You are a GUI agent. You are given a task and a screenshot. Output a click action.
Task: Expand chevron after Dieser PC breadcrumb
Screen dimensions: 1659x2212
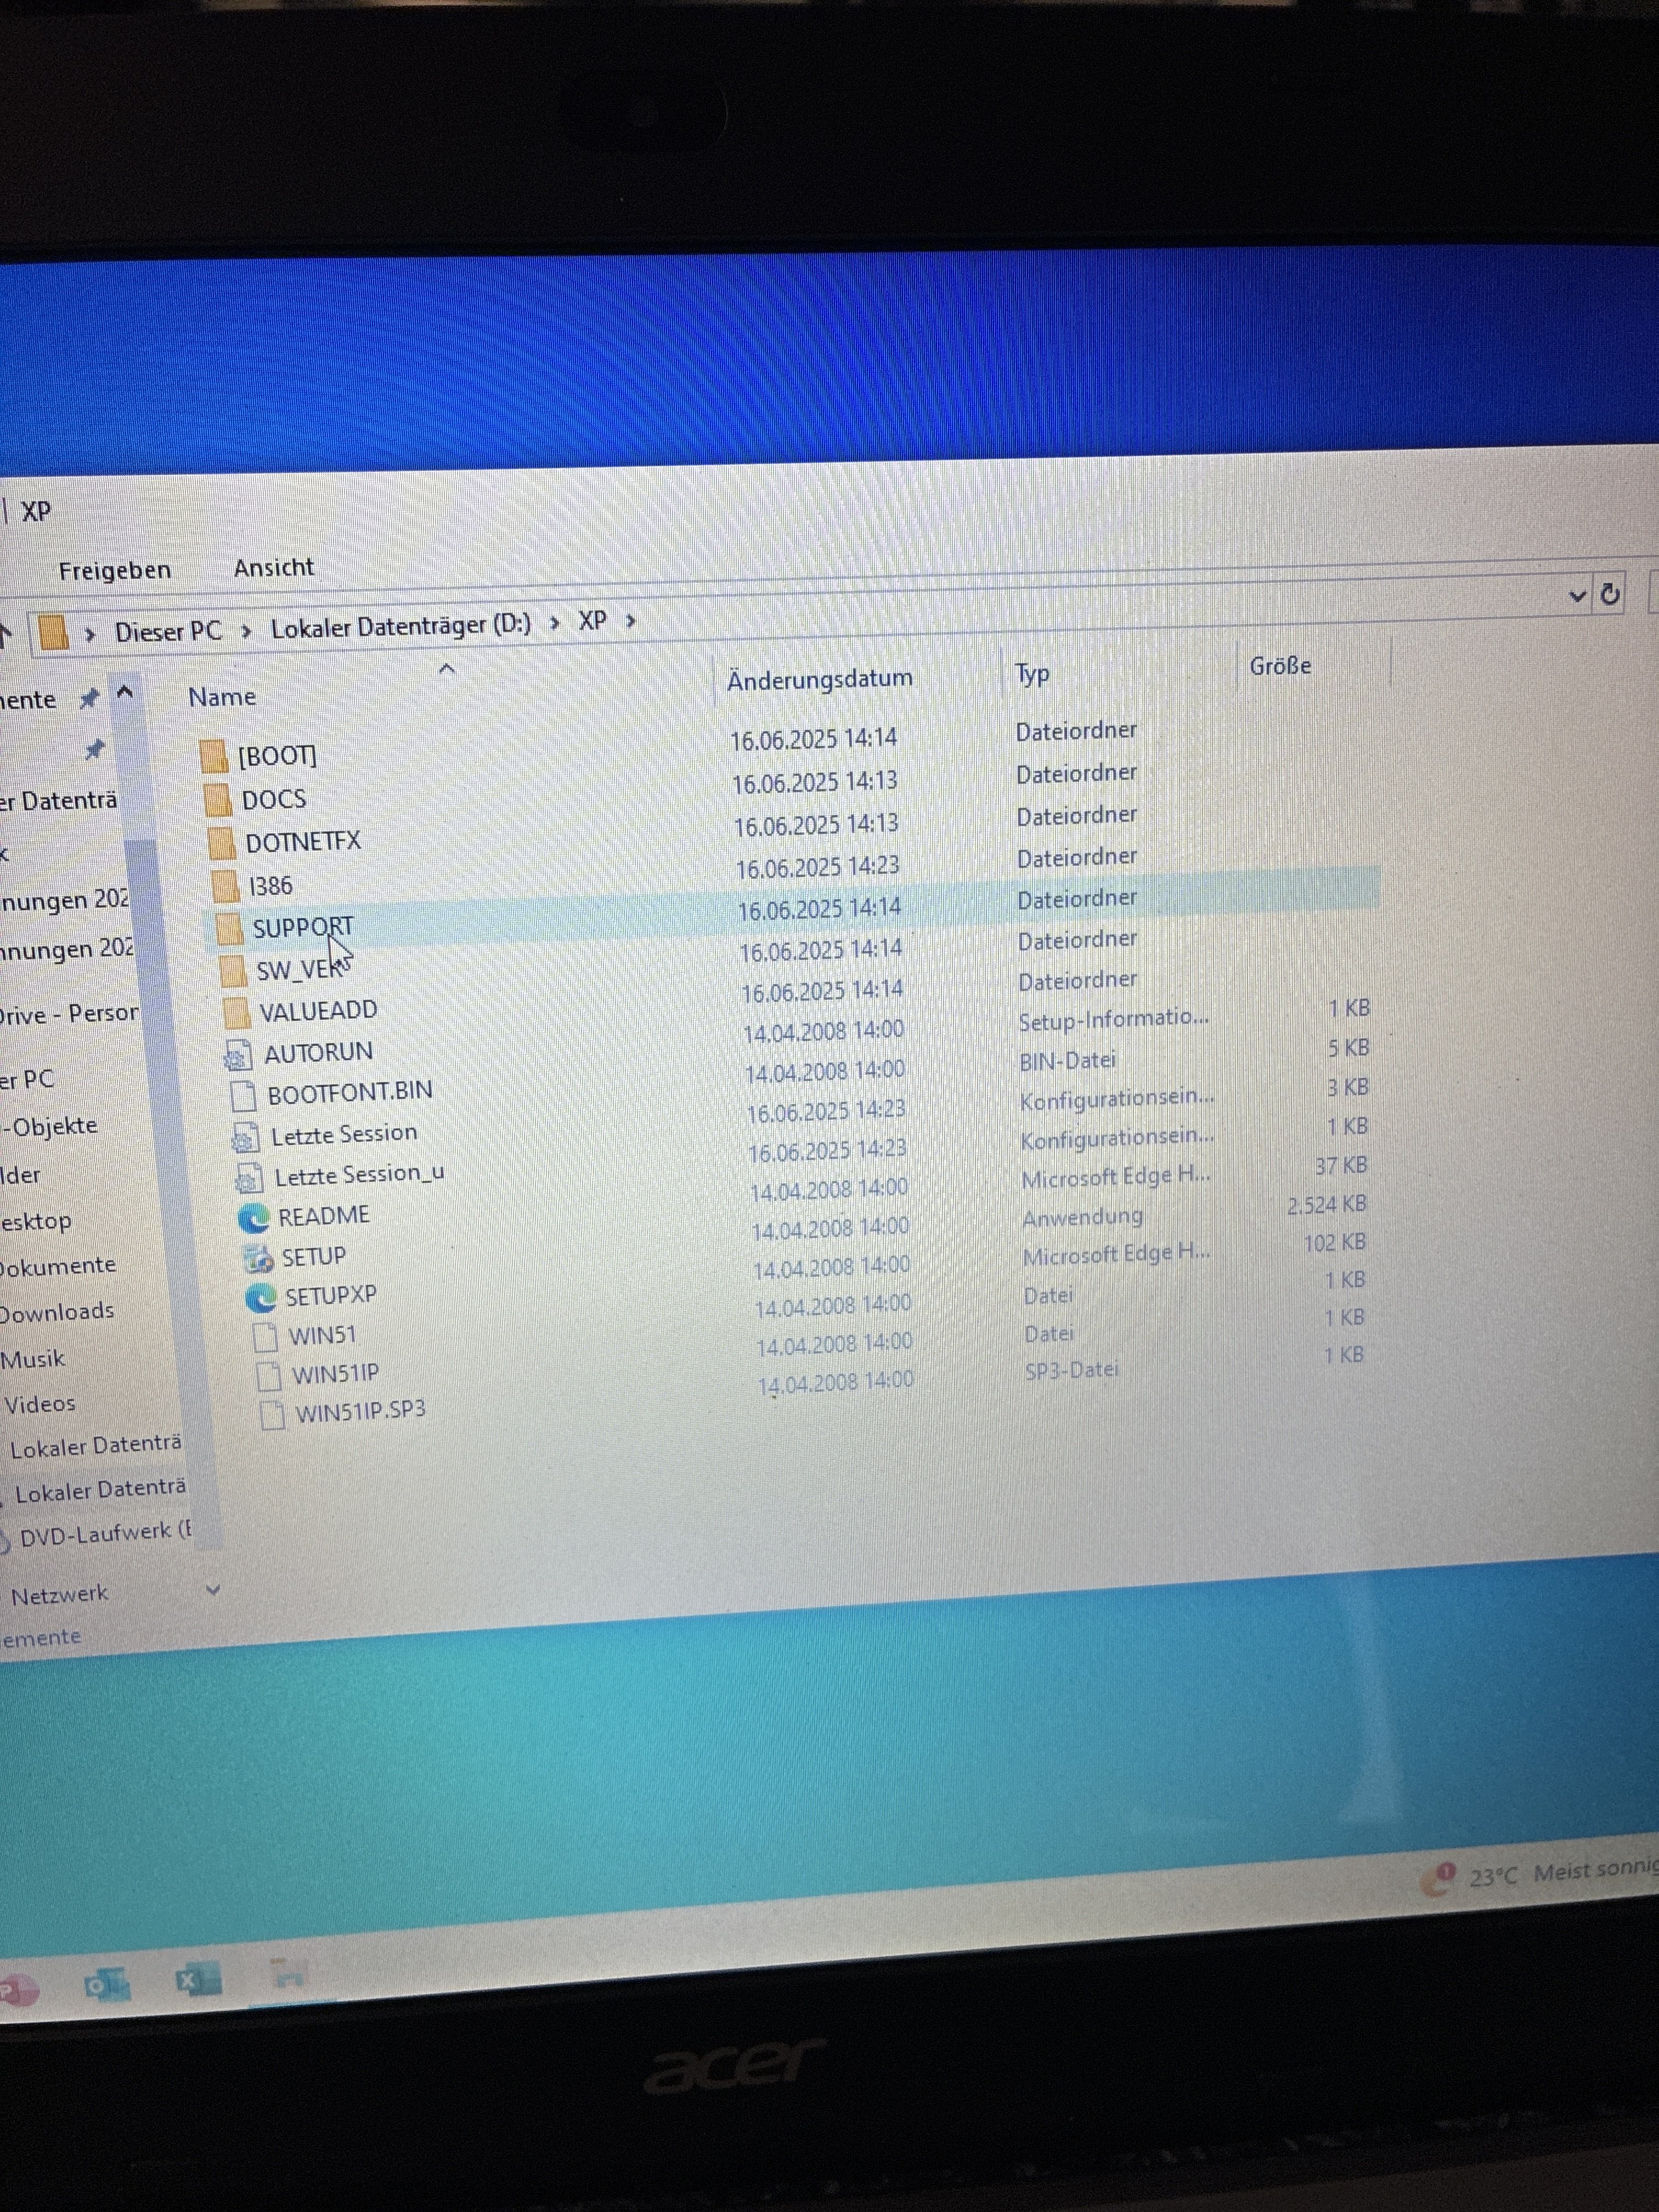pos(246,631)
